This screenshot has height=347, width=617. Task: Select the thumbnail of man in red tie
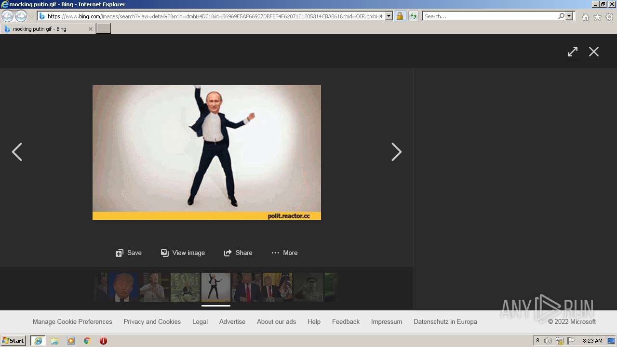[x=247, y=287]
